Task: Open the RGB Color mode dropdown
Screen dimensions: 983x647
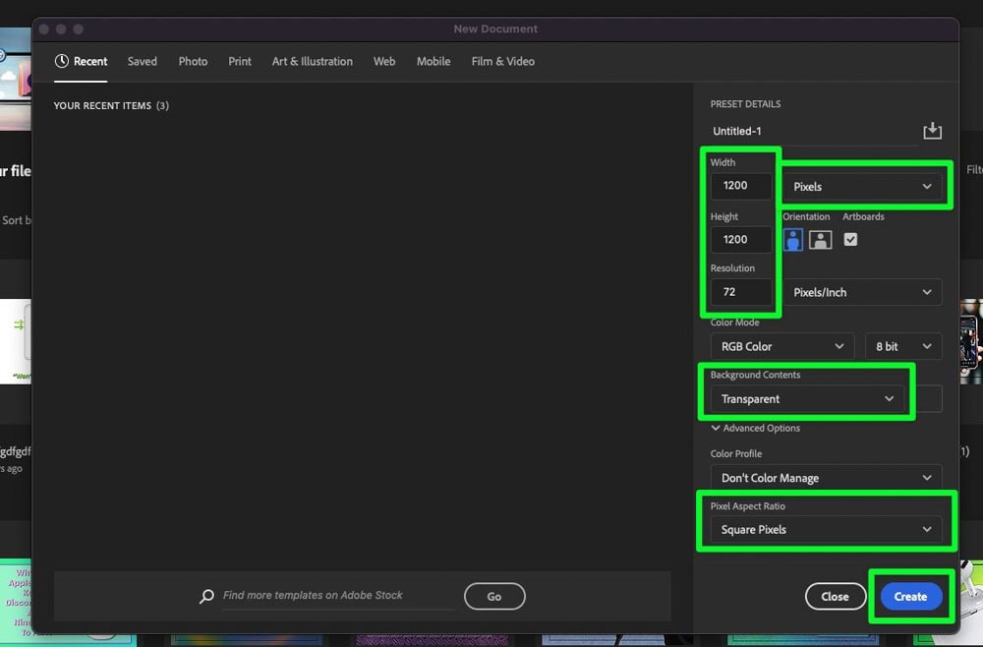Action: coord(781,345)
